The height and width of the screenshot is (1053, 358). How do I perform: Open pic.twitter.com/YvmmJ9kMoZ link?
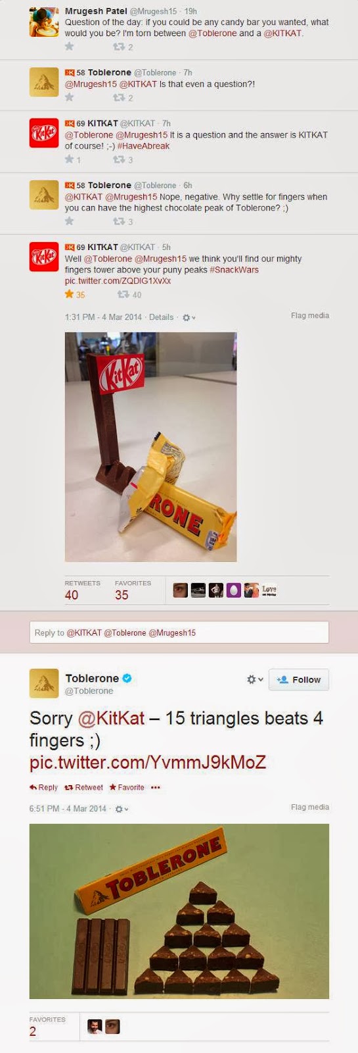pyautogui.click(x=148, y=762)
